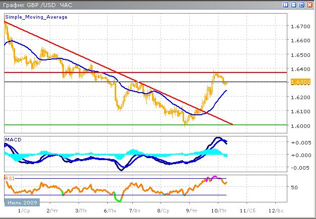Click the 8/Ср date marker
Image resolution: width=316 pixels, height=219 pixels.
pyautogui.click(x=163, y=210)
